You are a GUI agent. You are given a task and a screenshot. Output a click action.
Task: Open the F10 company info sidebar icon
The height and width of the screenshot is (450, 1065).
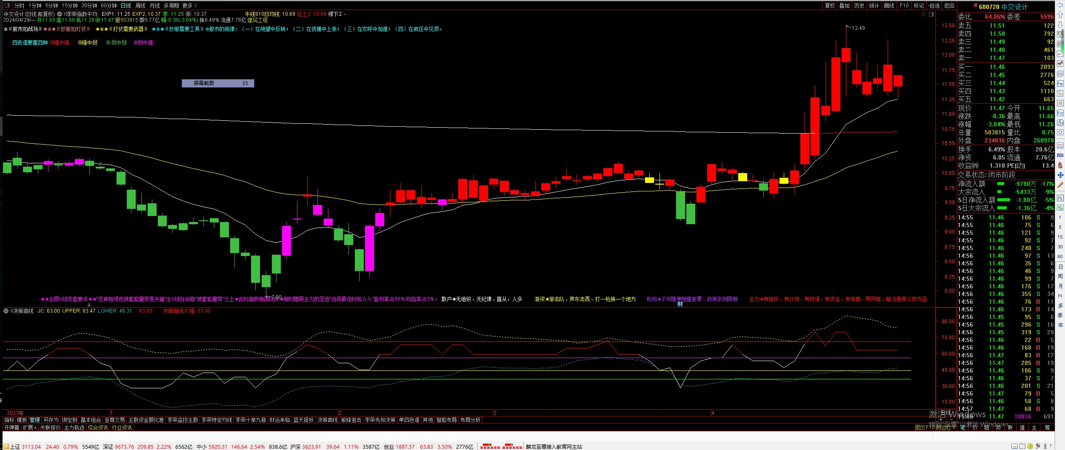click(1060, 84)
